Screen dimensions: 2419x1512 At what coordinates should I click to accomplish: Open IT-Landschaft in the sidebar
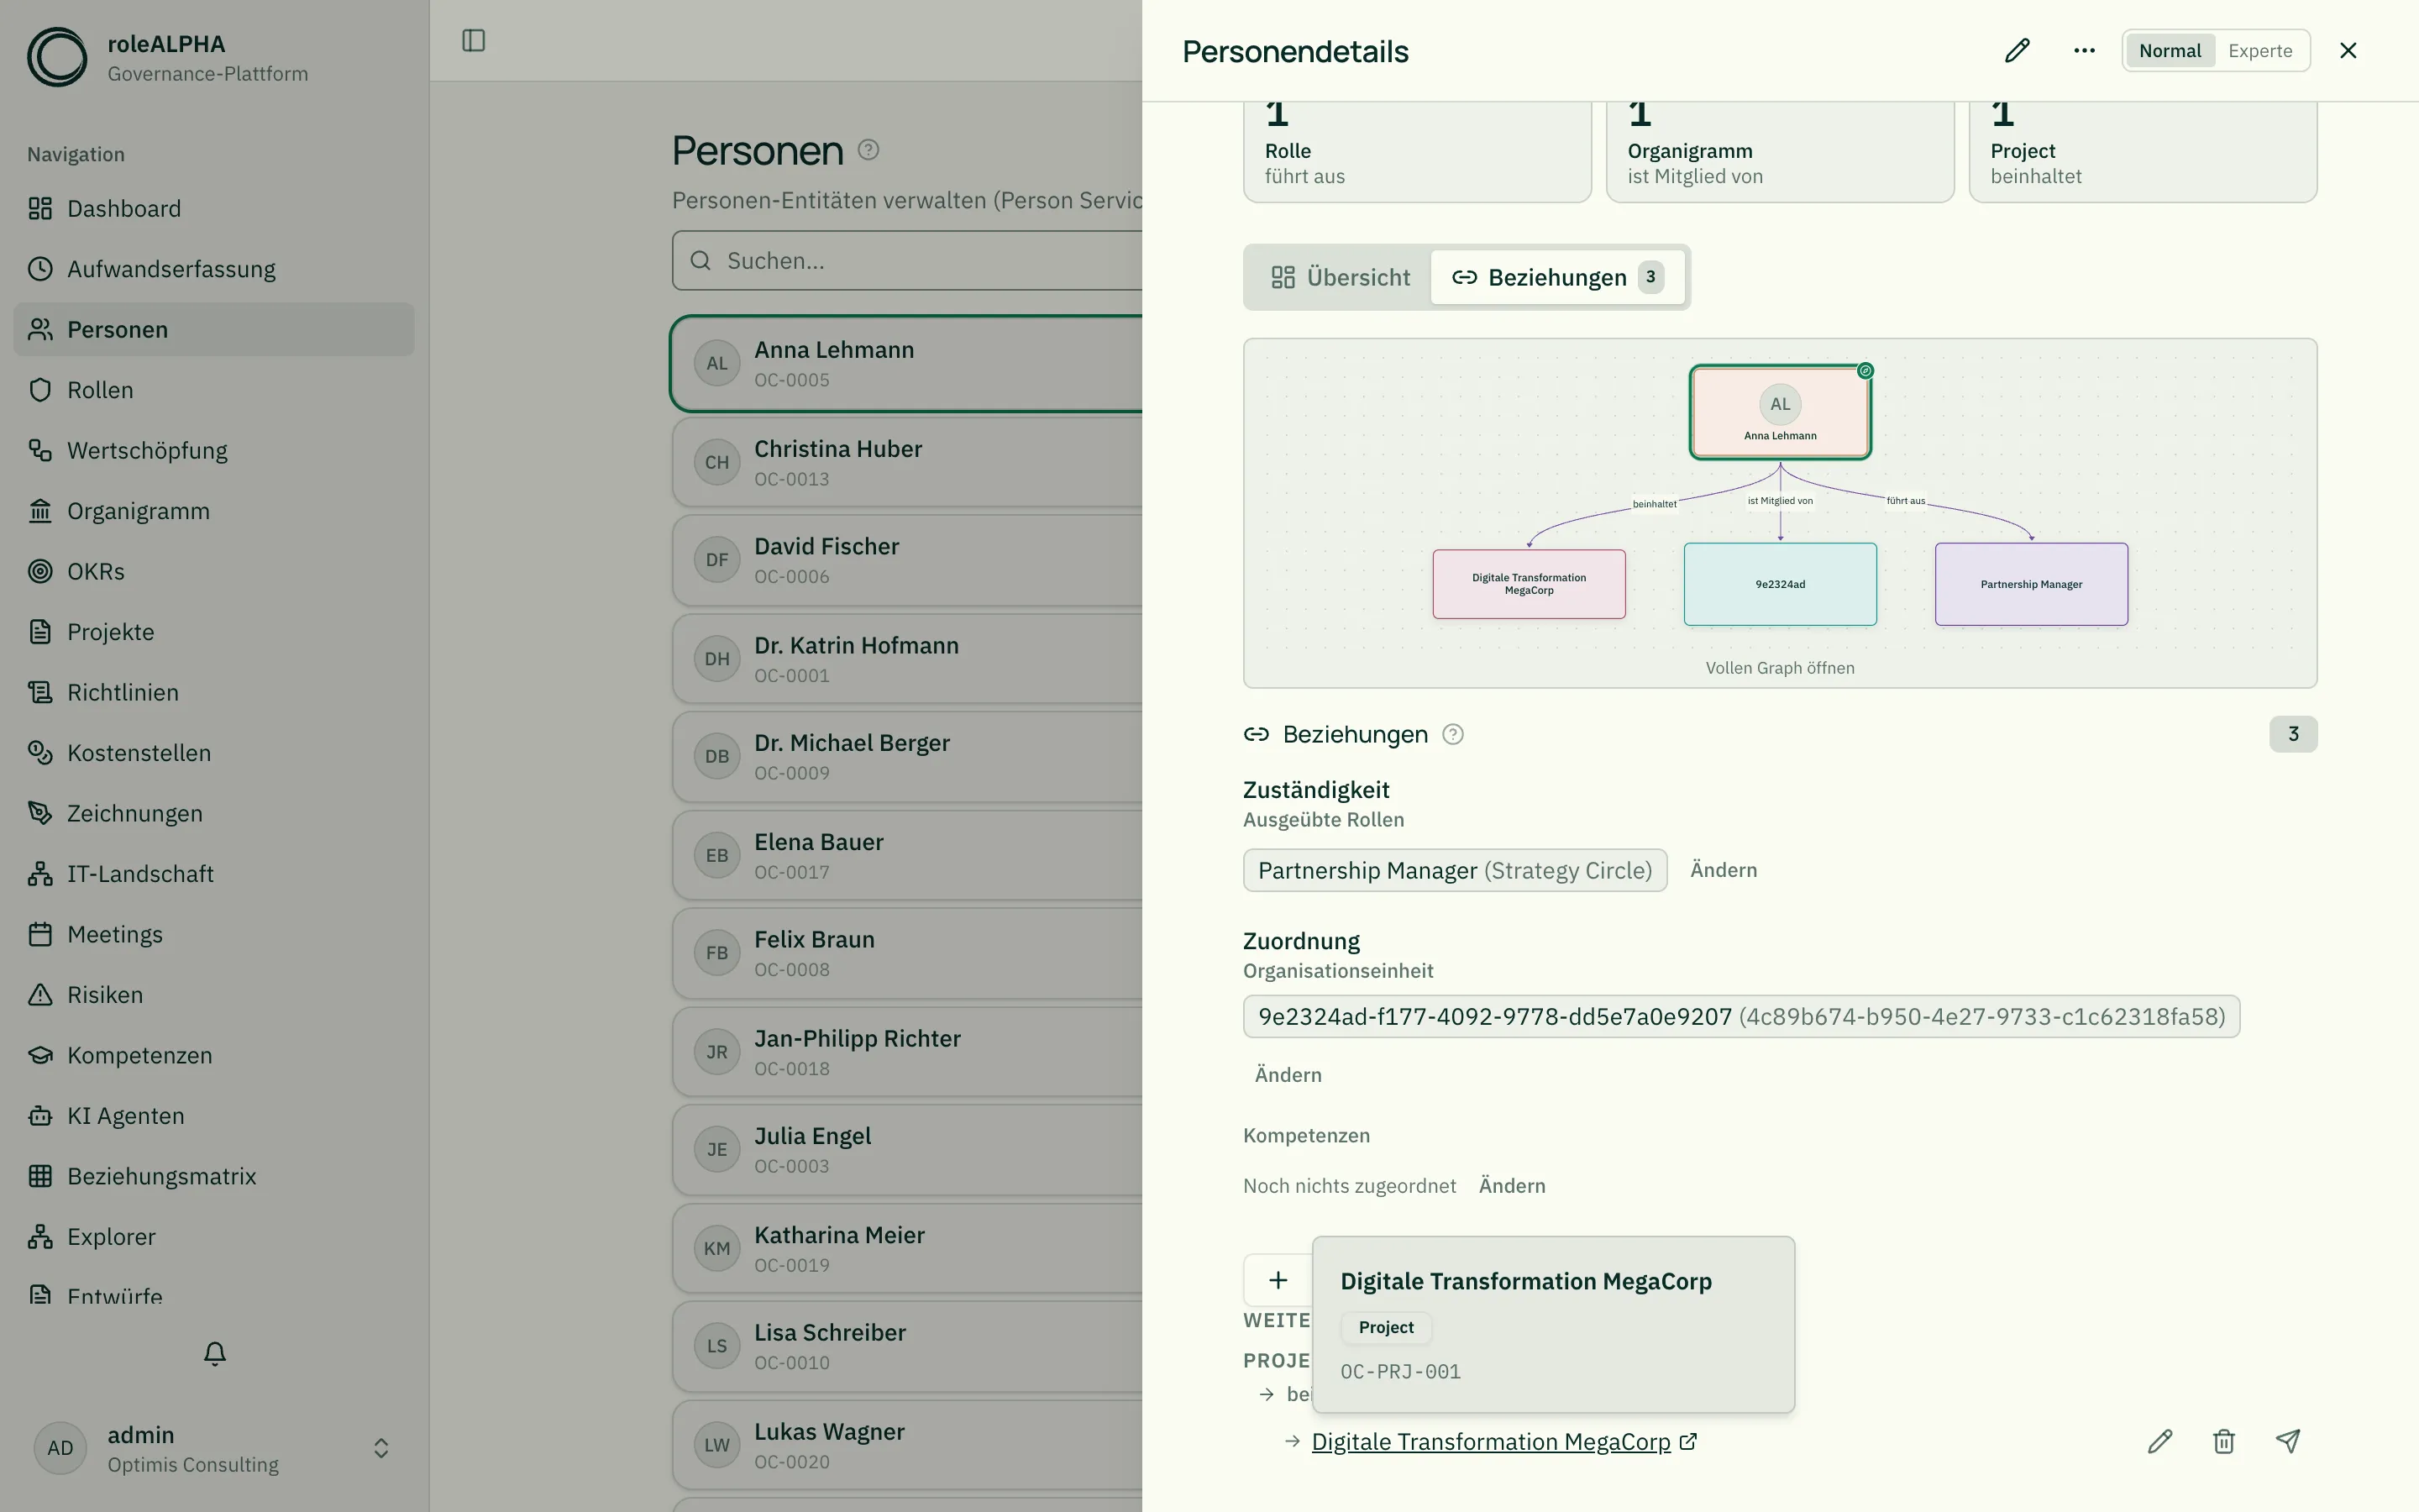coord(214,875)
